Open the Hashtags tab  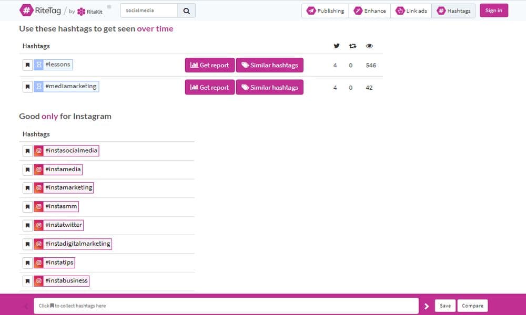[453, 10]
